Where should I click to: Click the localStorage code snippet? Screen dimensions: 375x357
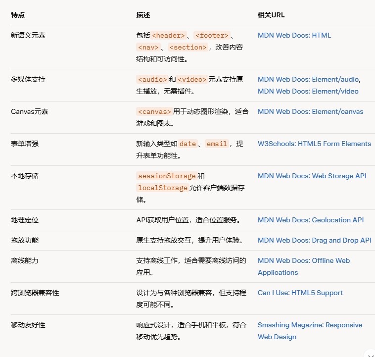coord(163,188)
